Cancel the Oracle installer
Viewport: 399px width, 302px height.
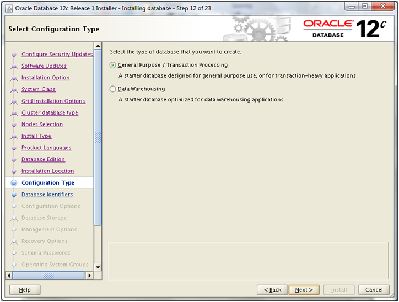pos(374,290)
